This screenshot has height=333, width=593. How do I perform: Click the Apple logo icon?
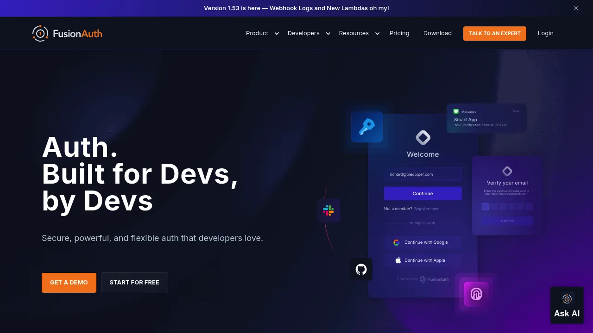point(398,260)
